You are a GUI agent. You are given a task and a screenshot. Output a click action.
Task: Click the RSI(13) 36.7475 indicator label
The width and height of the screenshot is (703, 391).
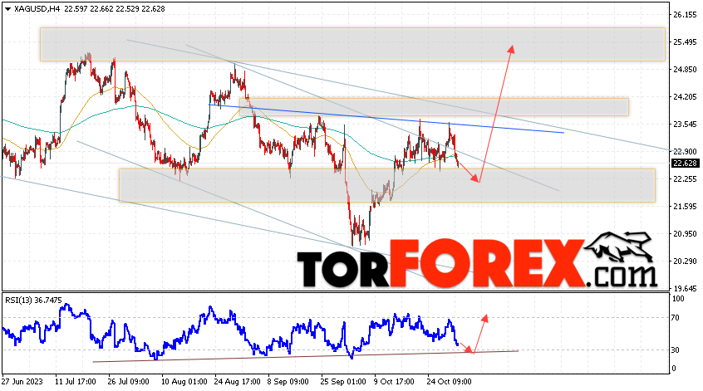(x=33, y=301)
